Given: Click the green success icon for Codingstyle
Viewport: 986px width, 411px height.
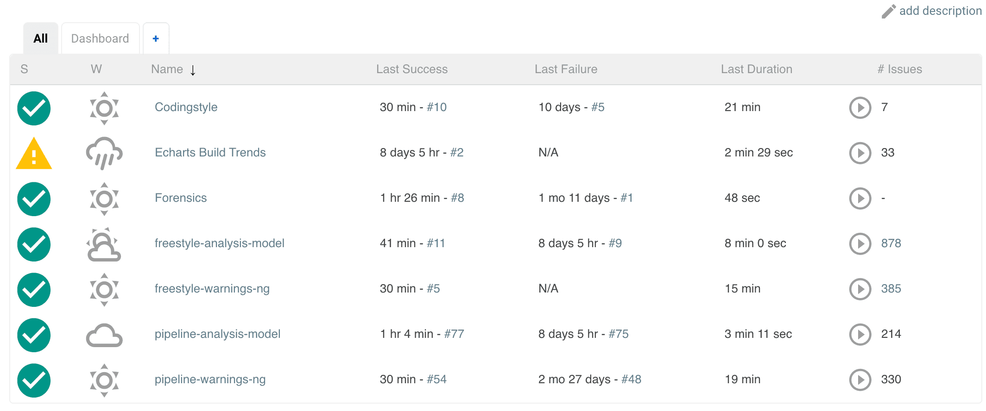Looking at the screenshot, I should tap(34, 108).
